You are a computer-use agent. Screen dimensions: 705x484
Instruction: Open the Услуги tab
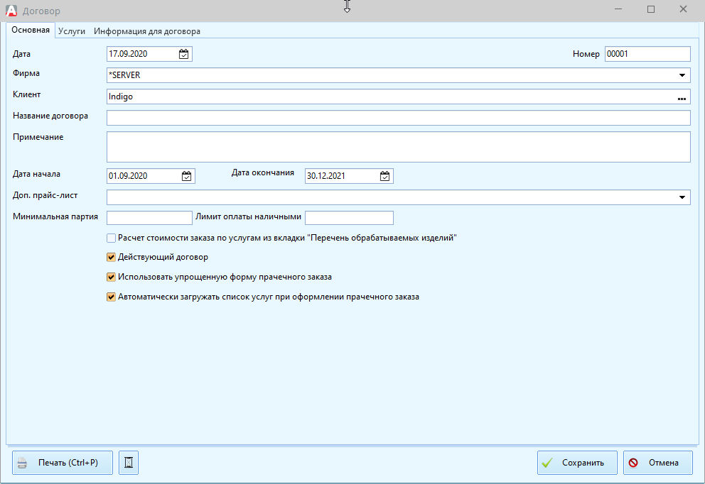click(72, 31)
